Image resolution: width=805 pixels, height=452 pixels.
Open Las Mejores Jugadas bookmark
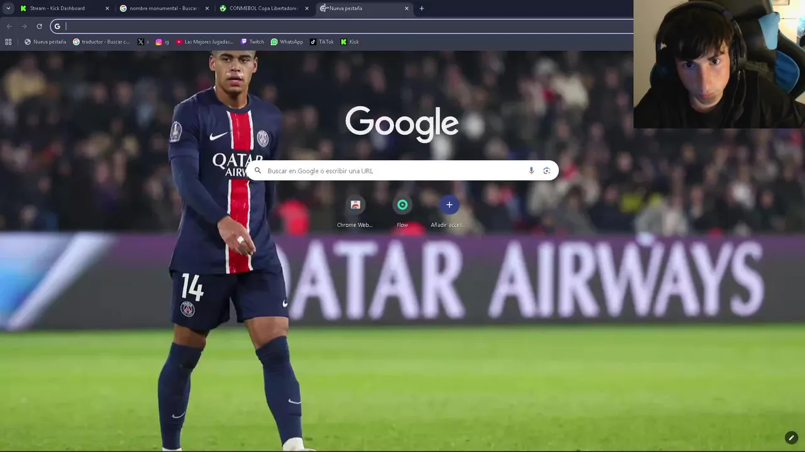(204, 41)
